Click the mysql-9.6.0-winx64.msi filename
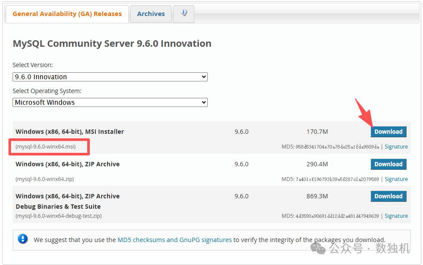Image resolution: width=423 pixels, height=265 pixels. 46,147
